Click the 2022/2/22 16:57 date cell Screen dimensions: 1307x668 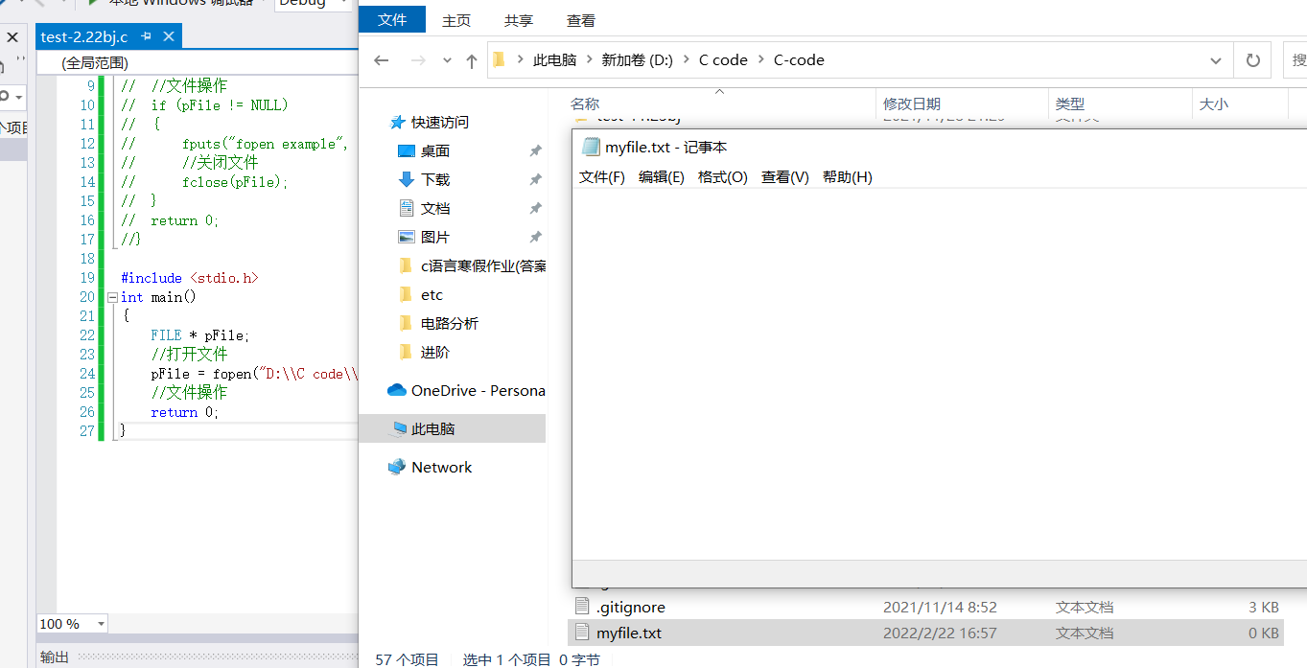pos(940,633)
